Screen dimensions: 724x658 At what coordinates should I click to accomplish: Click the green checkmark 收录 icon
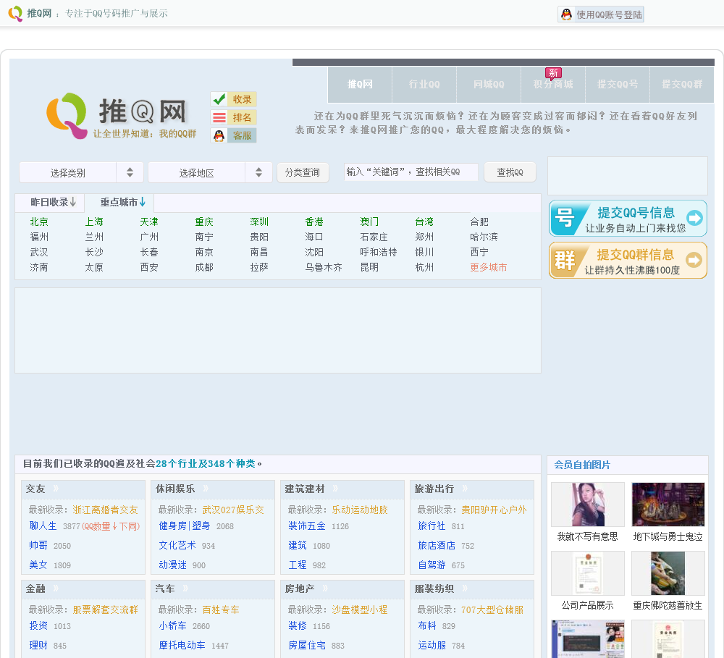click(x=219, y=99)
